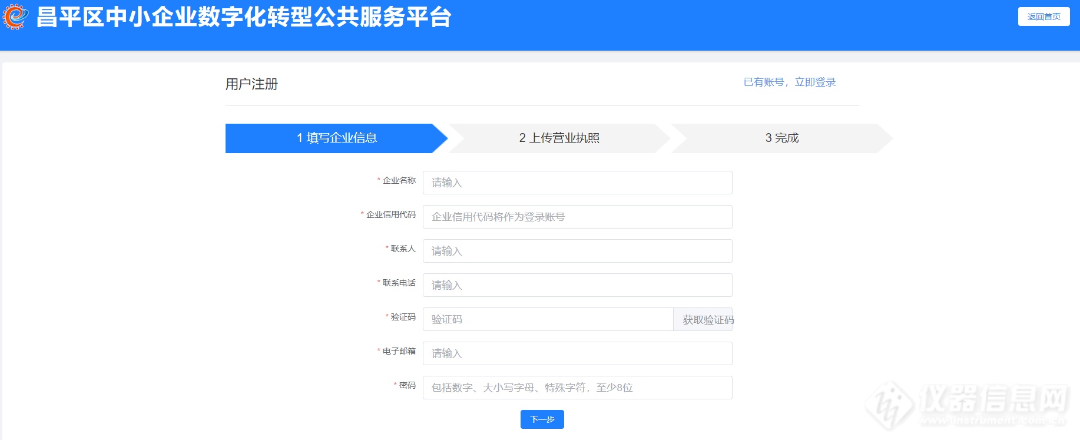Screen dimensions: 1080x440
Task: Click the 返回首页 button
Action: pos(1043,16)
